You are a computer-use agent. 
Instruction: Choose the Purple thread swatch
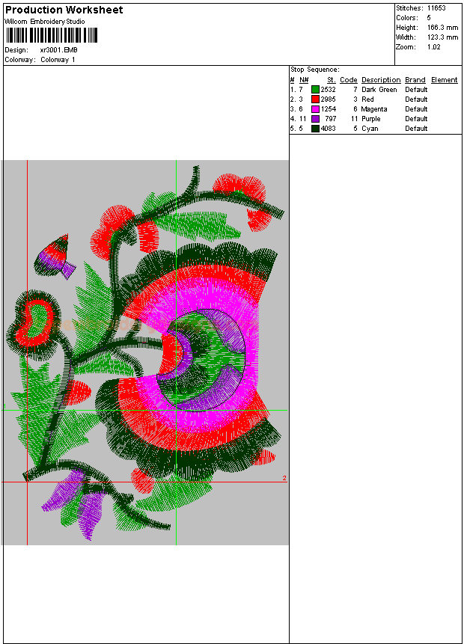(x=315, y=119)
